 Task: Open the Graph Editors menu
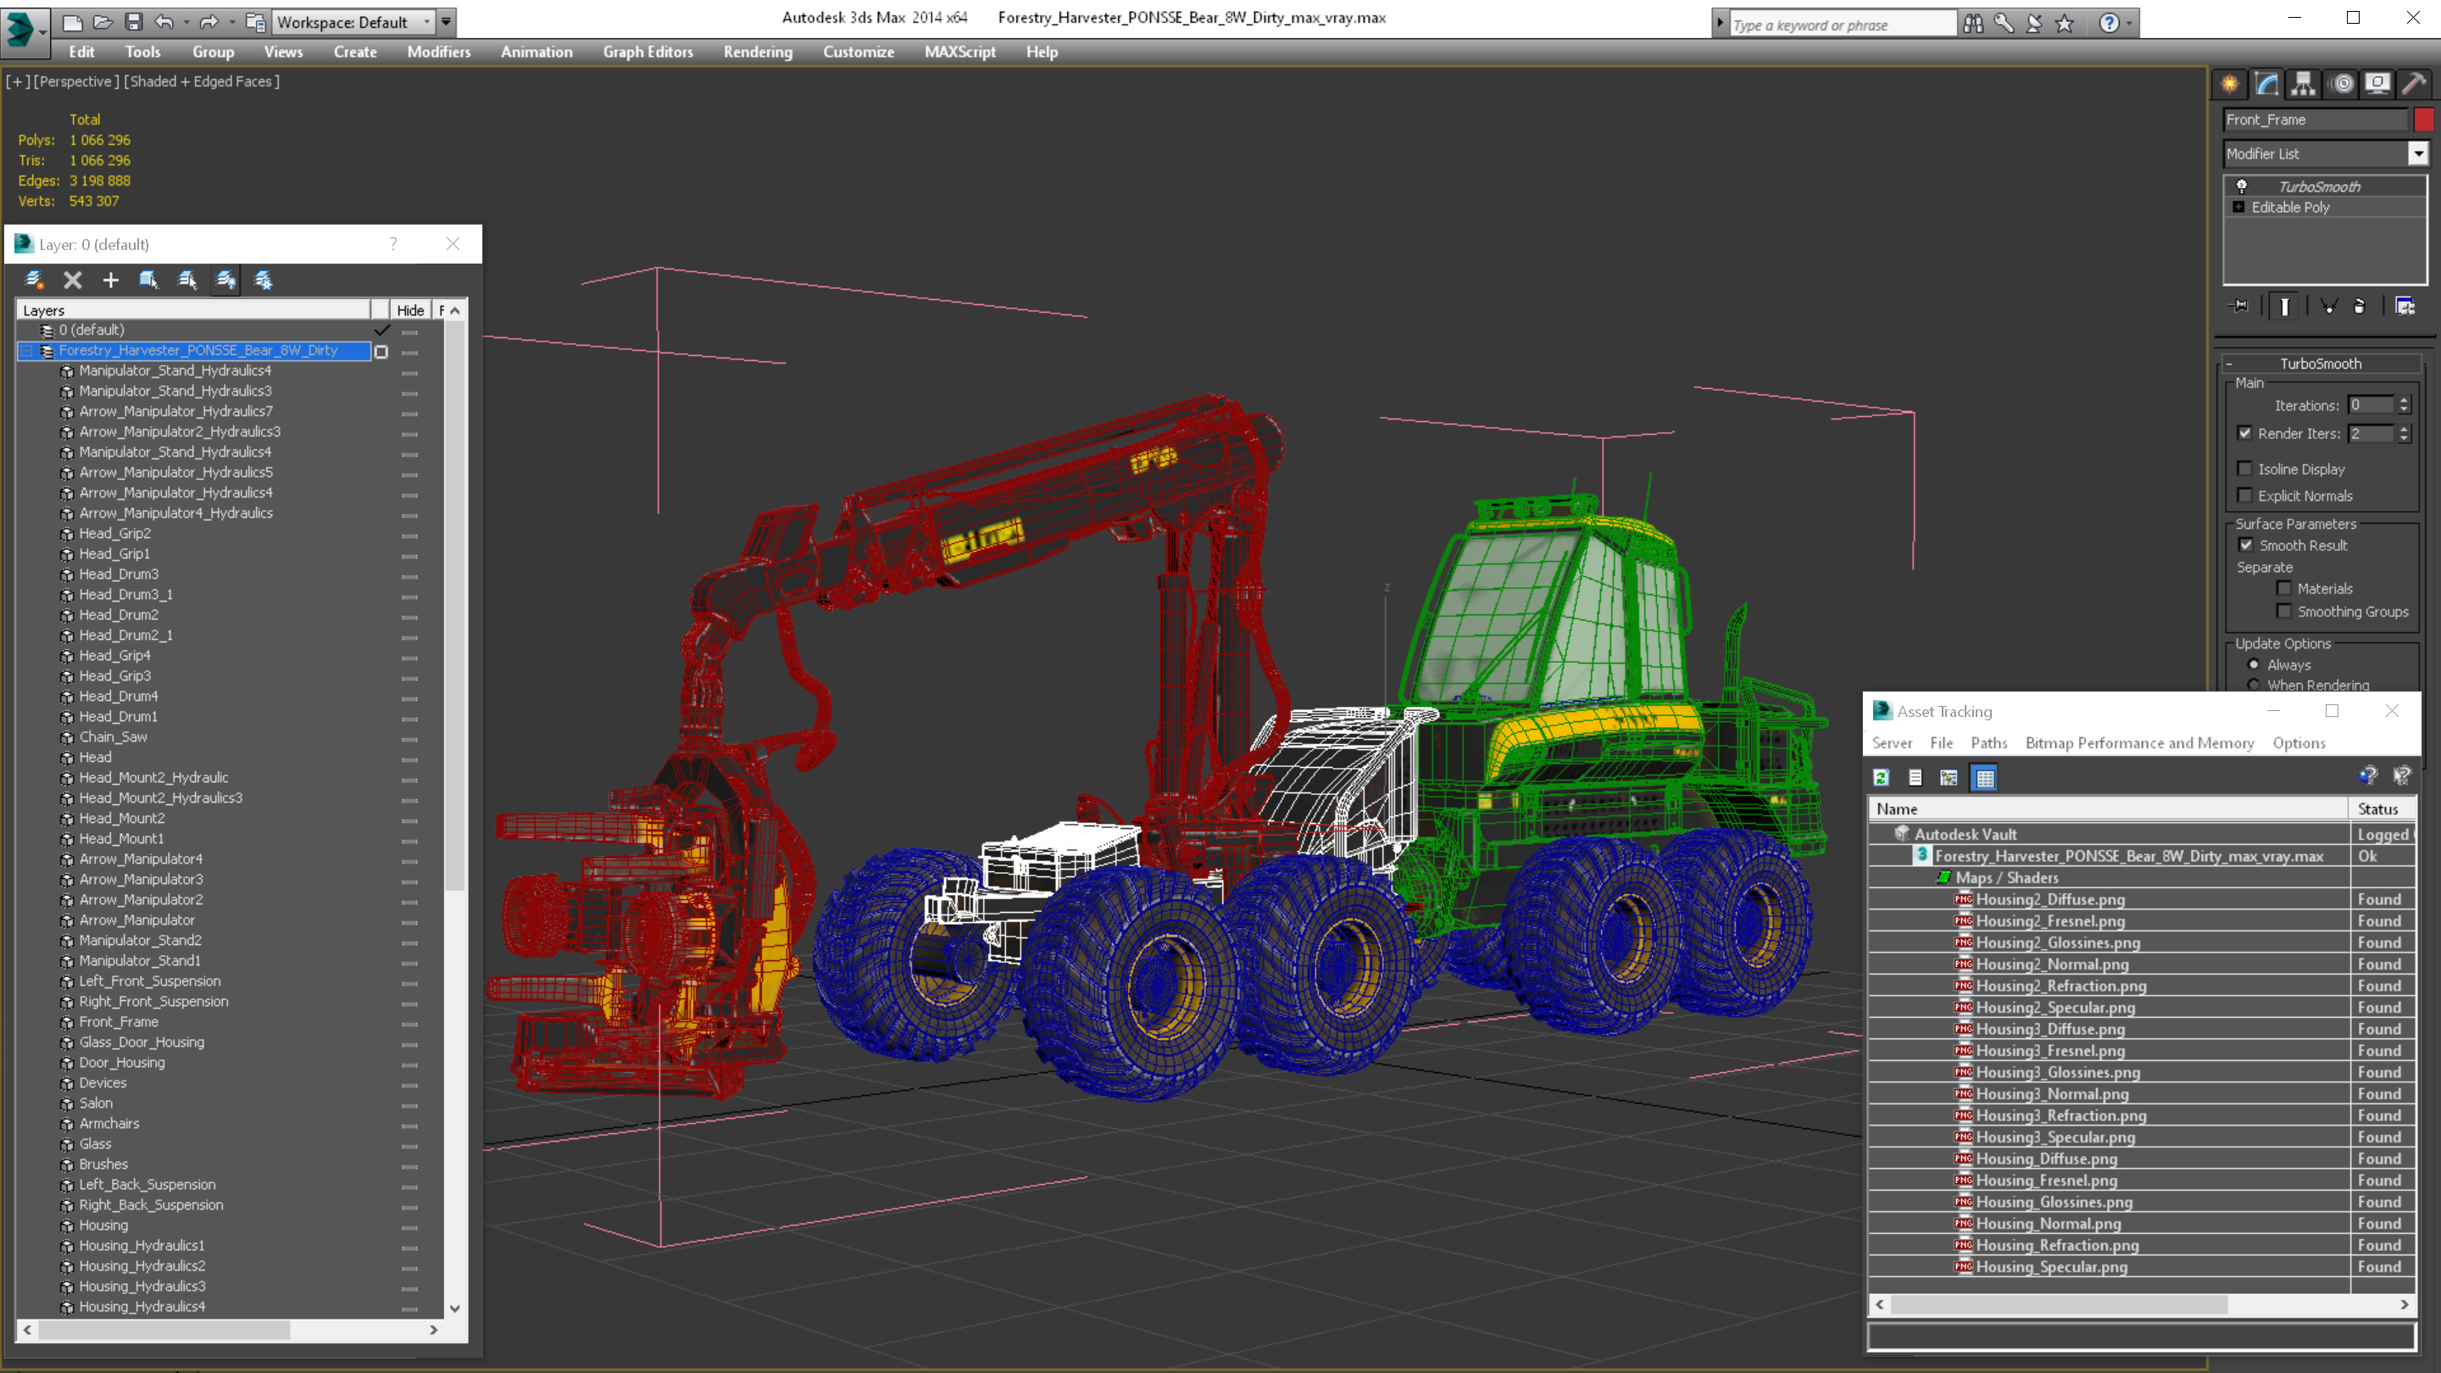pyautogui.click(x=648, y=52)
